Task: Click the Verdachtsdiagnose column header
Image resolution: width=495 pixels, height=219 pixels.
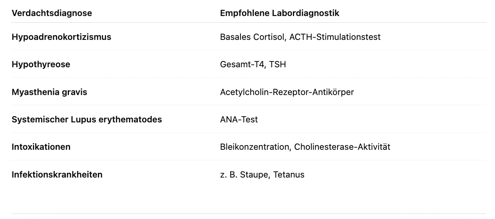Action: 52,13
